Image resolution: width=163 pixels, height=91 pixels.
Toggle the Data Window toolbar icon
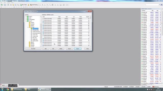tap(11, 5)
